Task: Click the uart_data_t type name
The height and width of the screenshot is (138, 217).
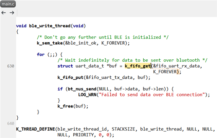Action: tap(90, 66)
